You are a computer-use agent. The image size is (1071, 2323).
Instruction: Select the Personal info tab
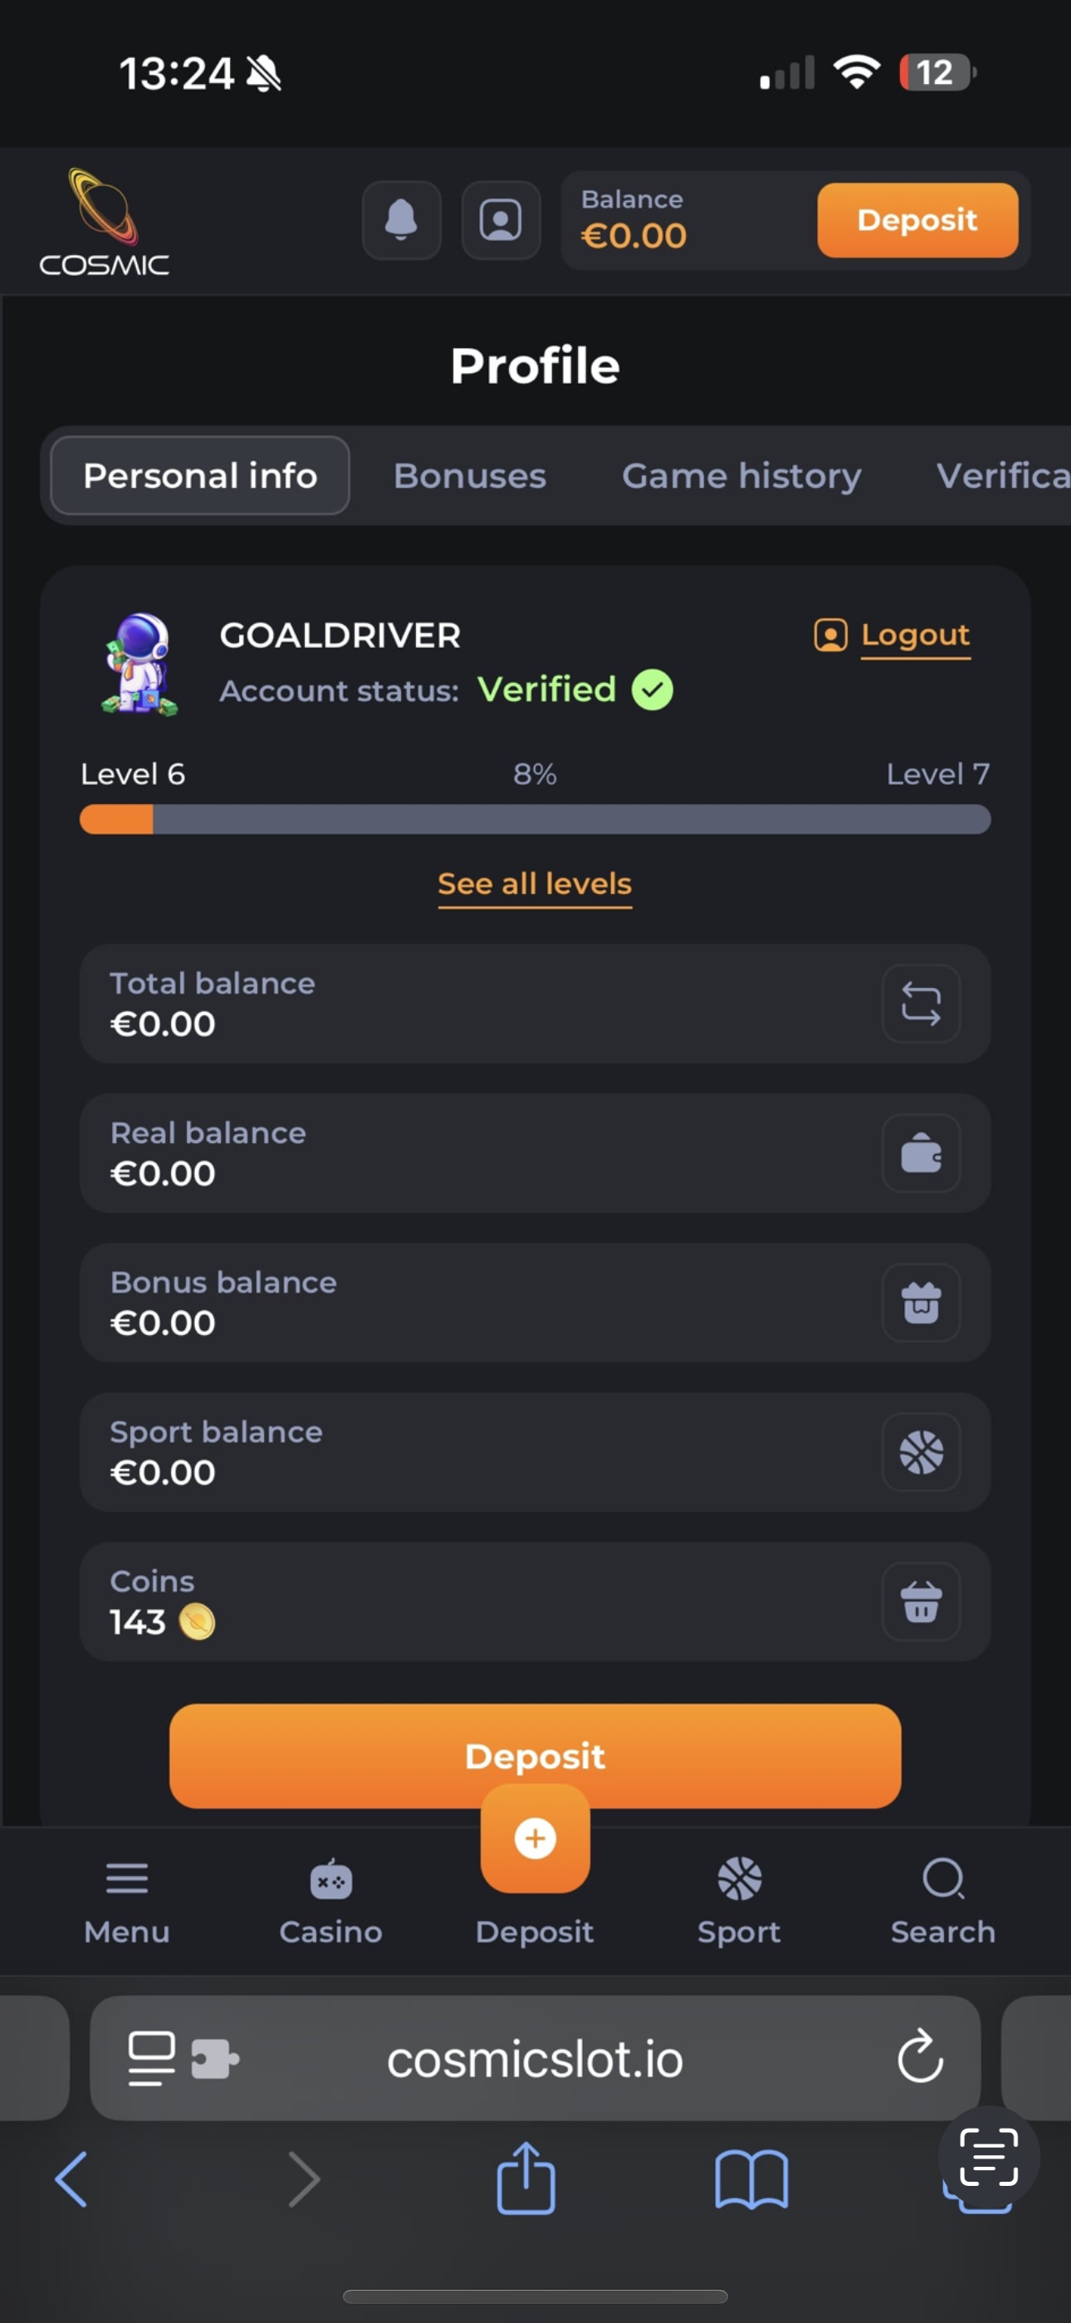200,476
